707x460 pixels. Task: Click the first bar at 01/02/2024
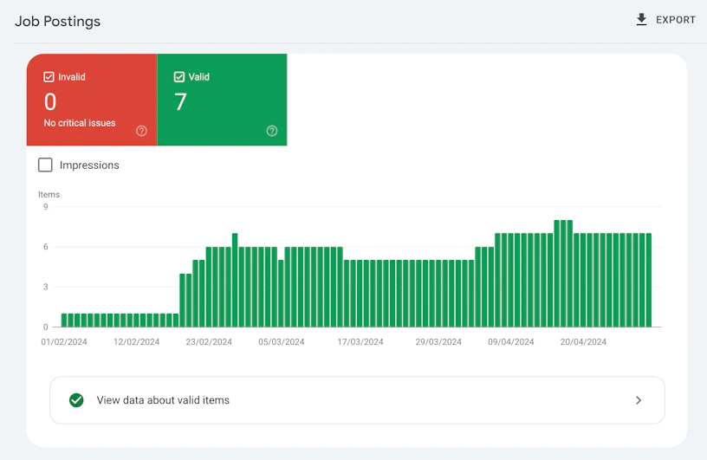tap(64, 321)
